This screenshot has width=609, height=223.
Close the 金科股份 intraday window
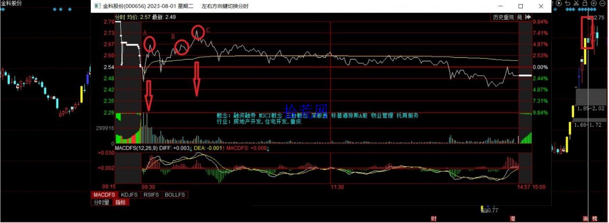[542, 6]
